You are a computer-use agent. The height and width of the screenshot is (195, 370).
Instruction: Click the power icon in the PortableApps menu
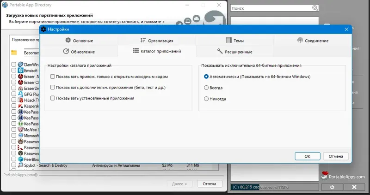[332, 187]
